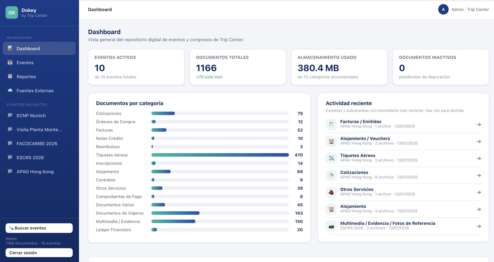Click the Cerrar sesión button
494x262 pixels.
tap(39, 253)
